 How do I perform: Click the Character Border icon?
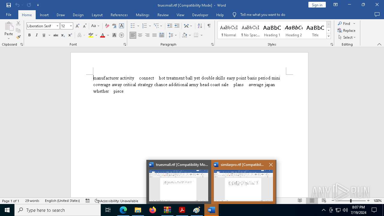coord(121,26)
